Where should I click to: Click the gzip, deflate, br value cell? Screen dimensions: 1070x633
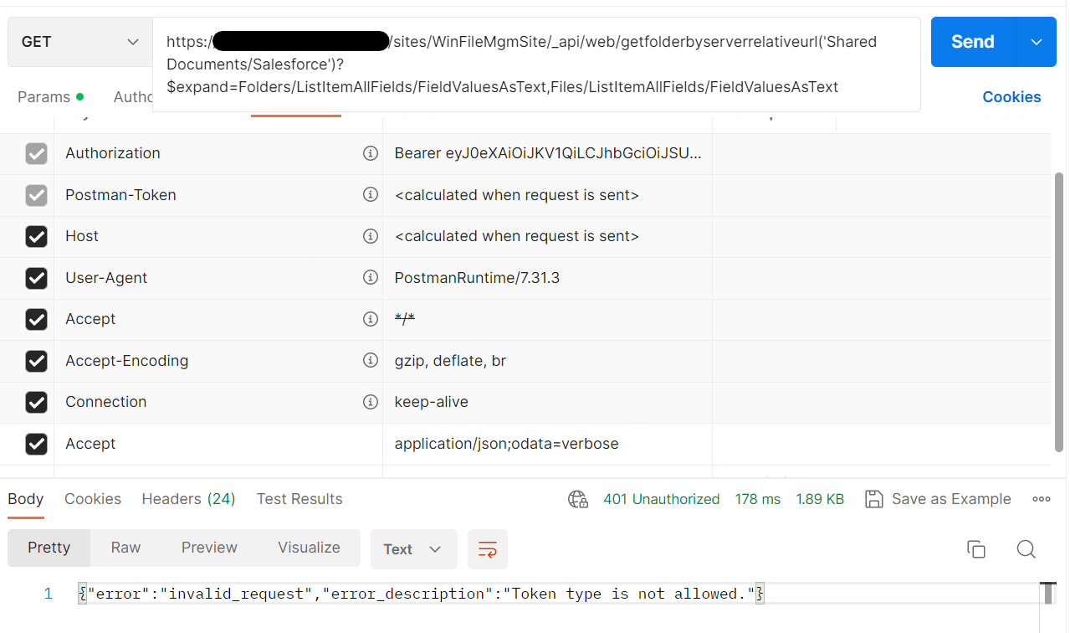coord(548,361)
